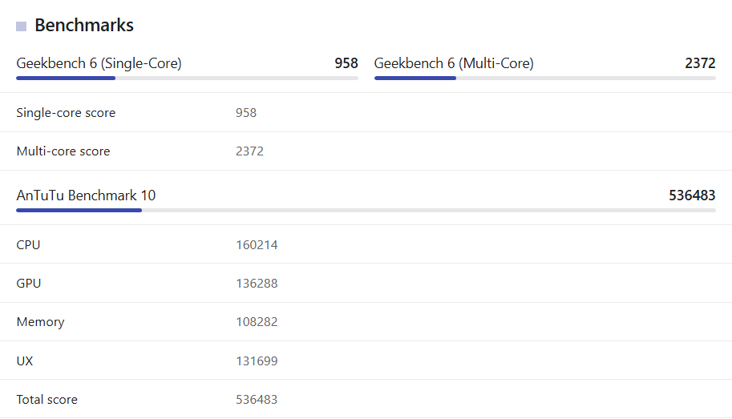Click the Multi-core score row label
Image resolution: width=732 pixels, height=419 pixels.
coord(63,151)
